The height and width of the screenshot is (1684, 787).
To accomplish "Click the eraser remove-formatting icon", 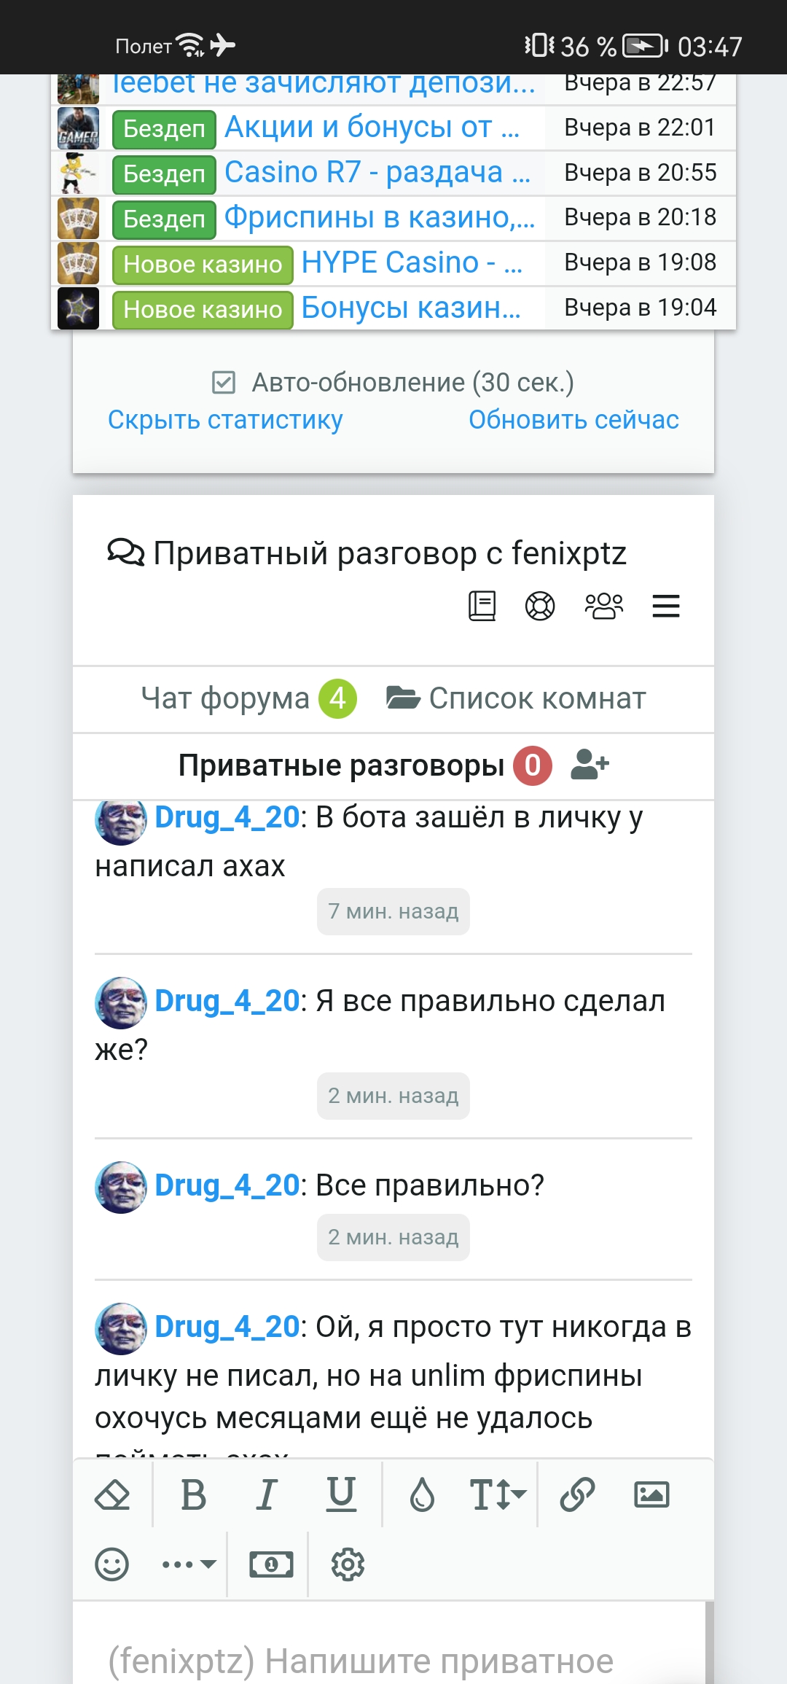I will point(112,1494).
